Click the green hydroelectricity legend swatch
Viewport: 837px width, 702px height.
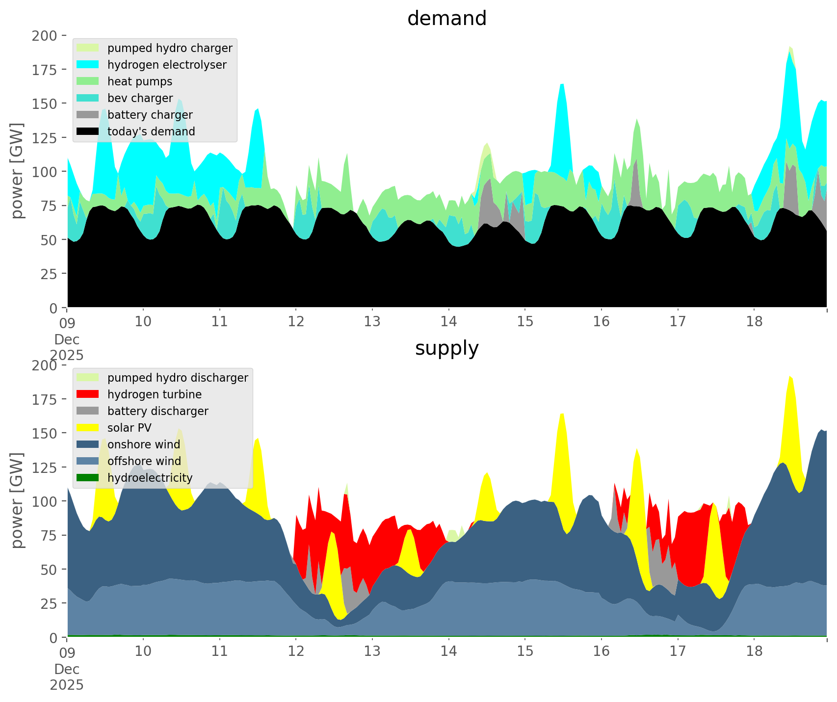tap(88, 478)
